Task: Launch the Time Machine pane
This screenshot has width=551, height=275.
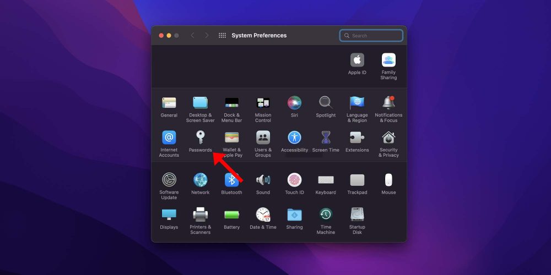Action: [326, 215]
